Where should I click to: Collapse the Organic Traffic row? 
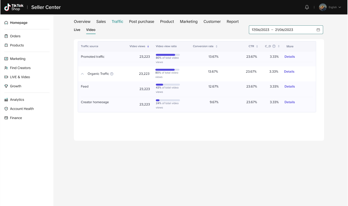82,74
